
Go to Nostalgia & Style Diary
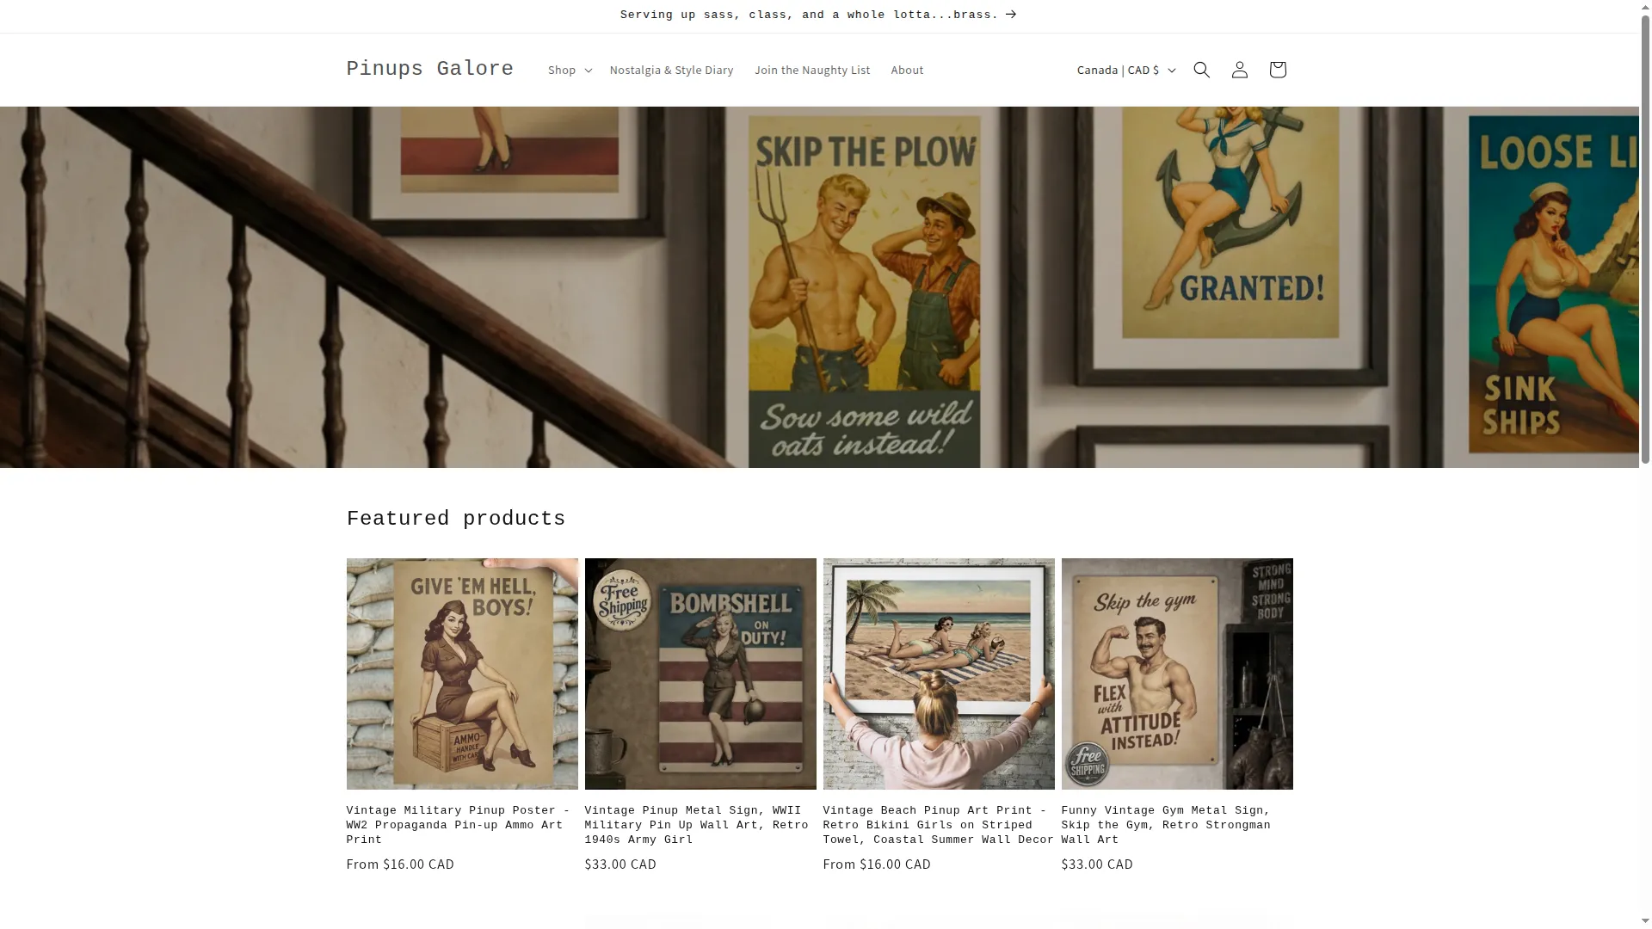point(671,70)
